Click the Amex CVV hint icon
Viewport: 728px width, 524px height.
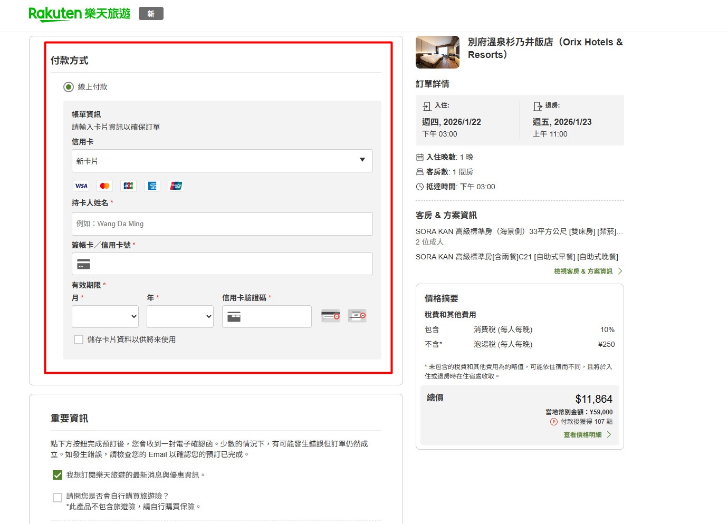tap(357, 316)
